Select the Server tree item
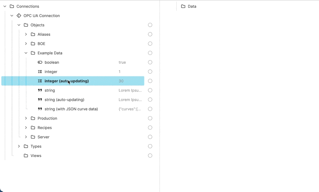Screen dimensions: 319x192 click(x=43, y=137)
